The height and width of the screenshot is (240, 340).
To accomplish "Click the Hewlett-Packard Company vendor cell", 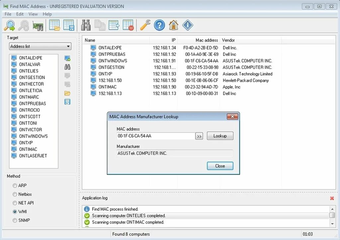I will (x=246, y=80).
